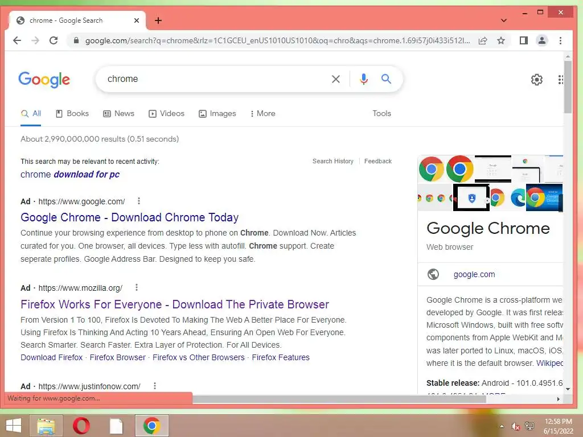Click the network tray icon
This screenshot has width=583, height=437.
click(529, 426)
